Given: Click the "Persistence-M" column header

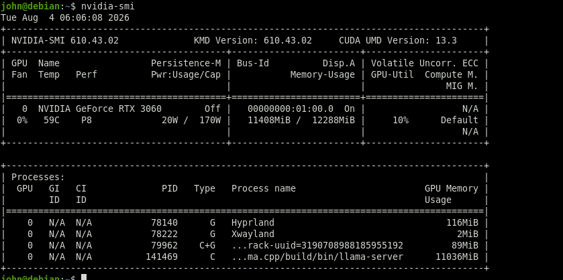Looking at the screenshot, I should click(186, 64).
